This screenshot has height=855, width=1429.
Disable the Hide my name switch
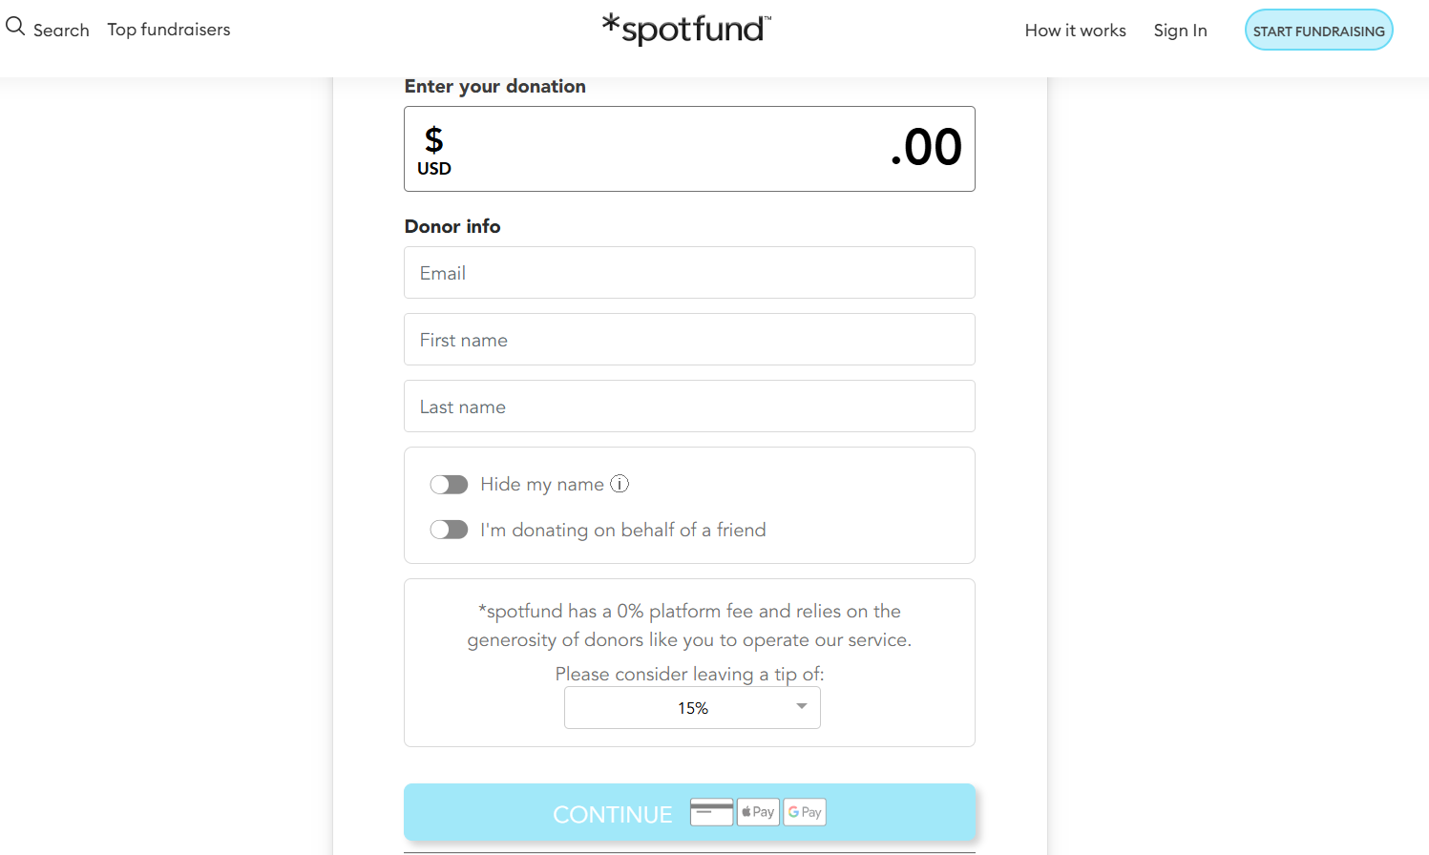click(449, 484)
